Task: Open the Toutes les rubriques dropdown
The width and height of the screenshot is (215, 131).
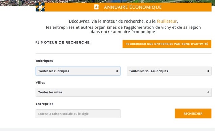Action: click(x=78, y=71)
